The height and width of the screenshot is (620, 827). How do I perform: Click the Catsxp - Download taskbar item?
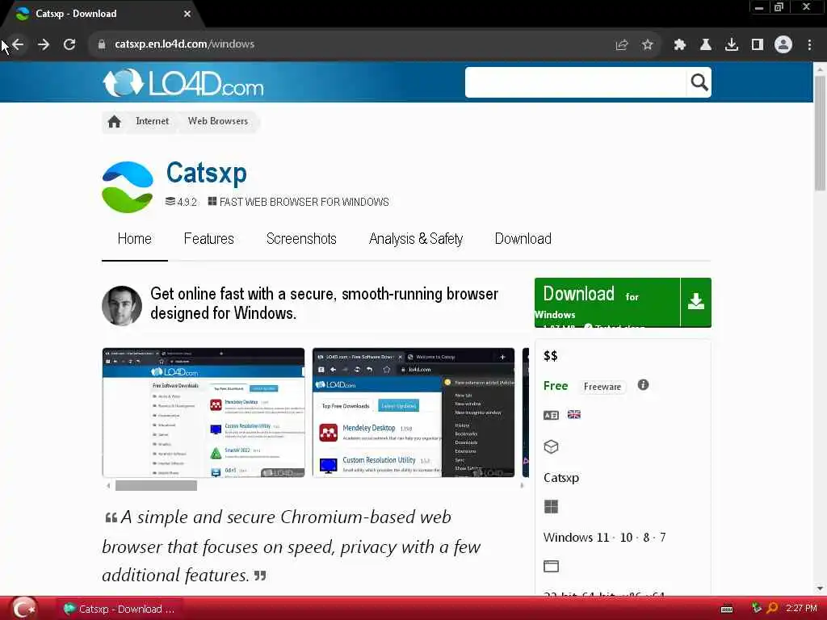coord(120,609)
